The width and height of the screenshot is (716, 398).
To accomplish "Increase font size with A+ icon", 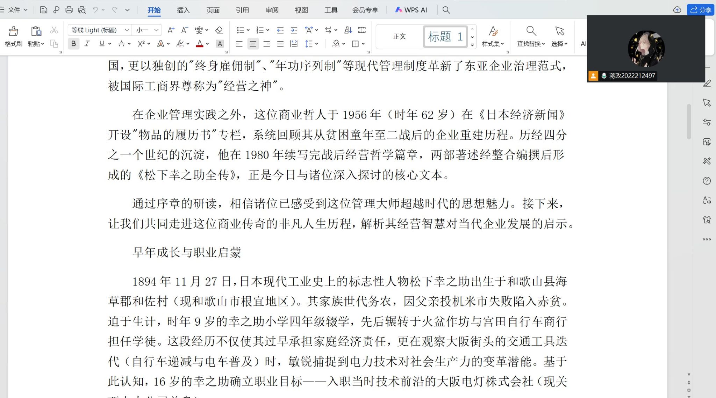I will pyautogui.click(x=171, y=30).
